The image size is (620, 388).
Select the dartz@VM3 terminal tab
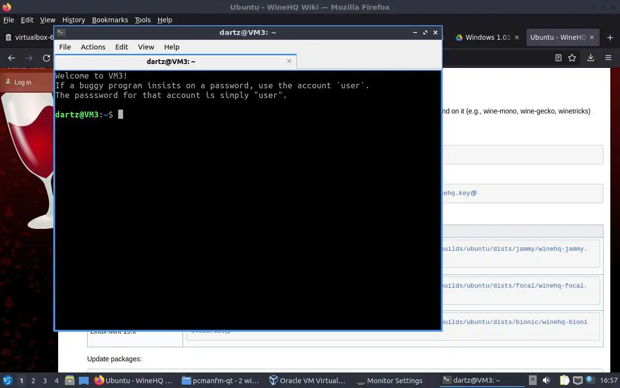[175, 62]
